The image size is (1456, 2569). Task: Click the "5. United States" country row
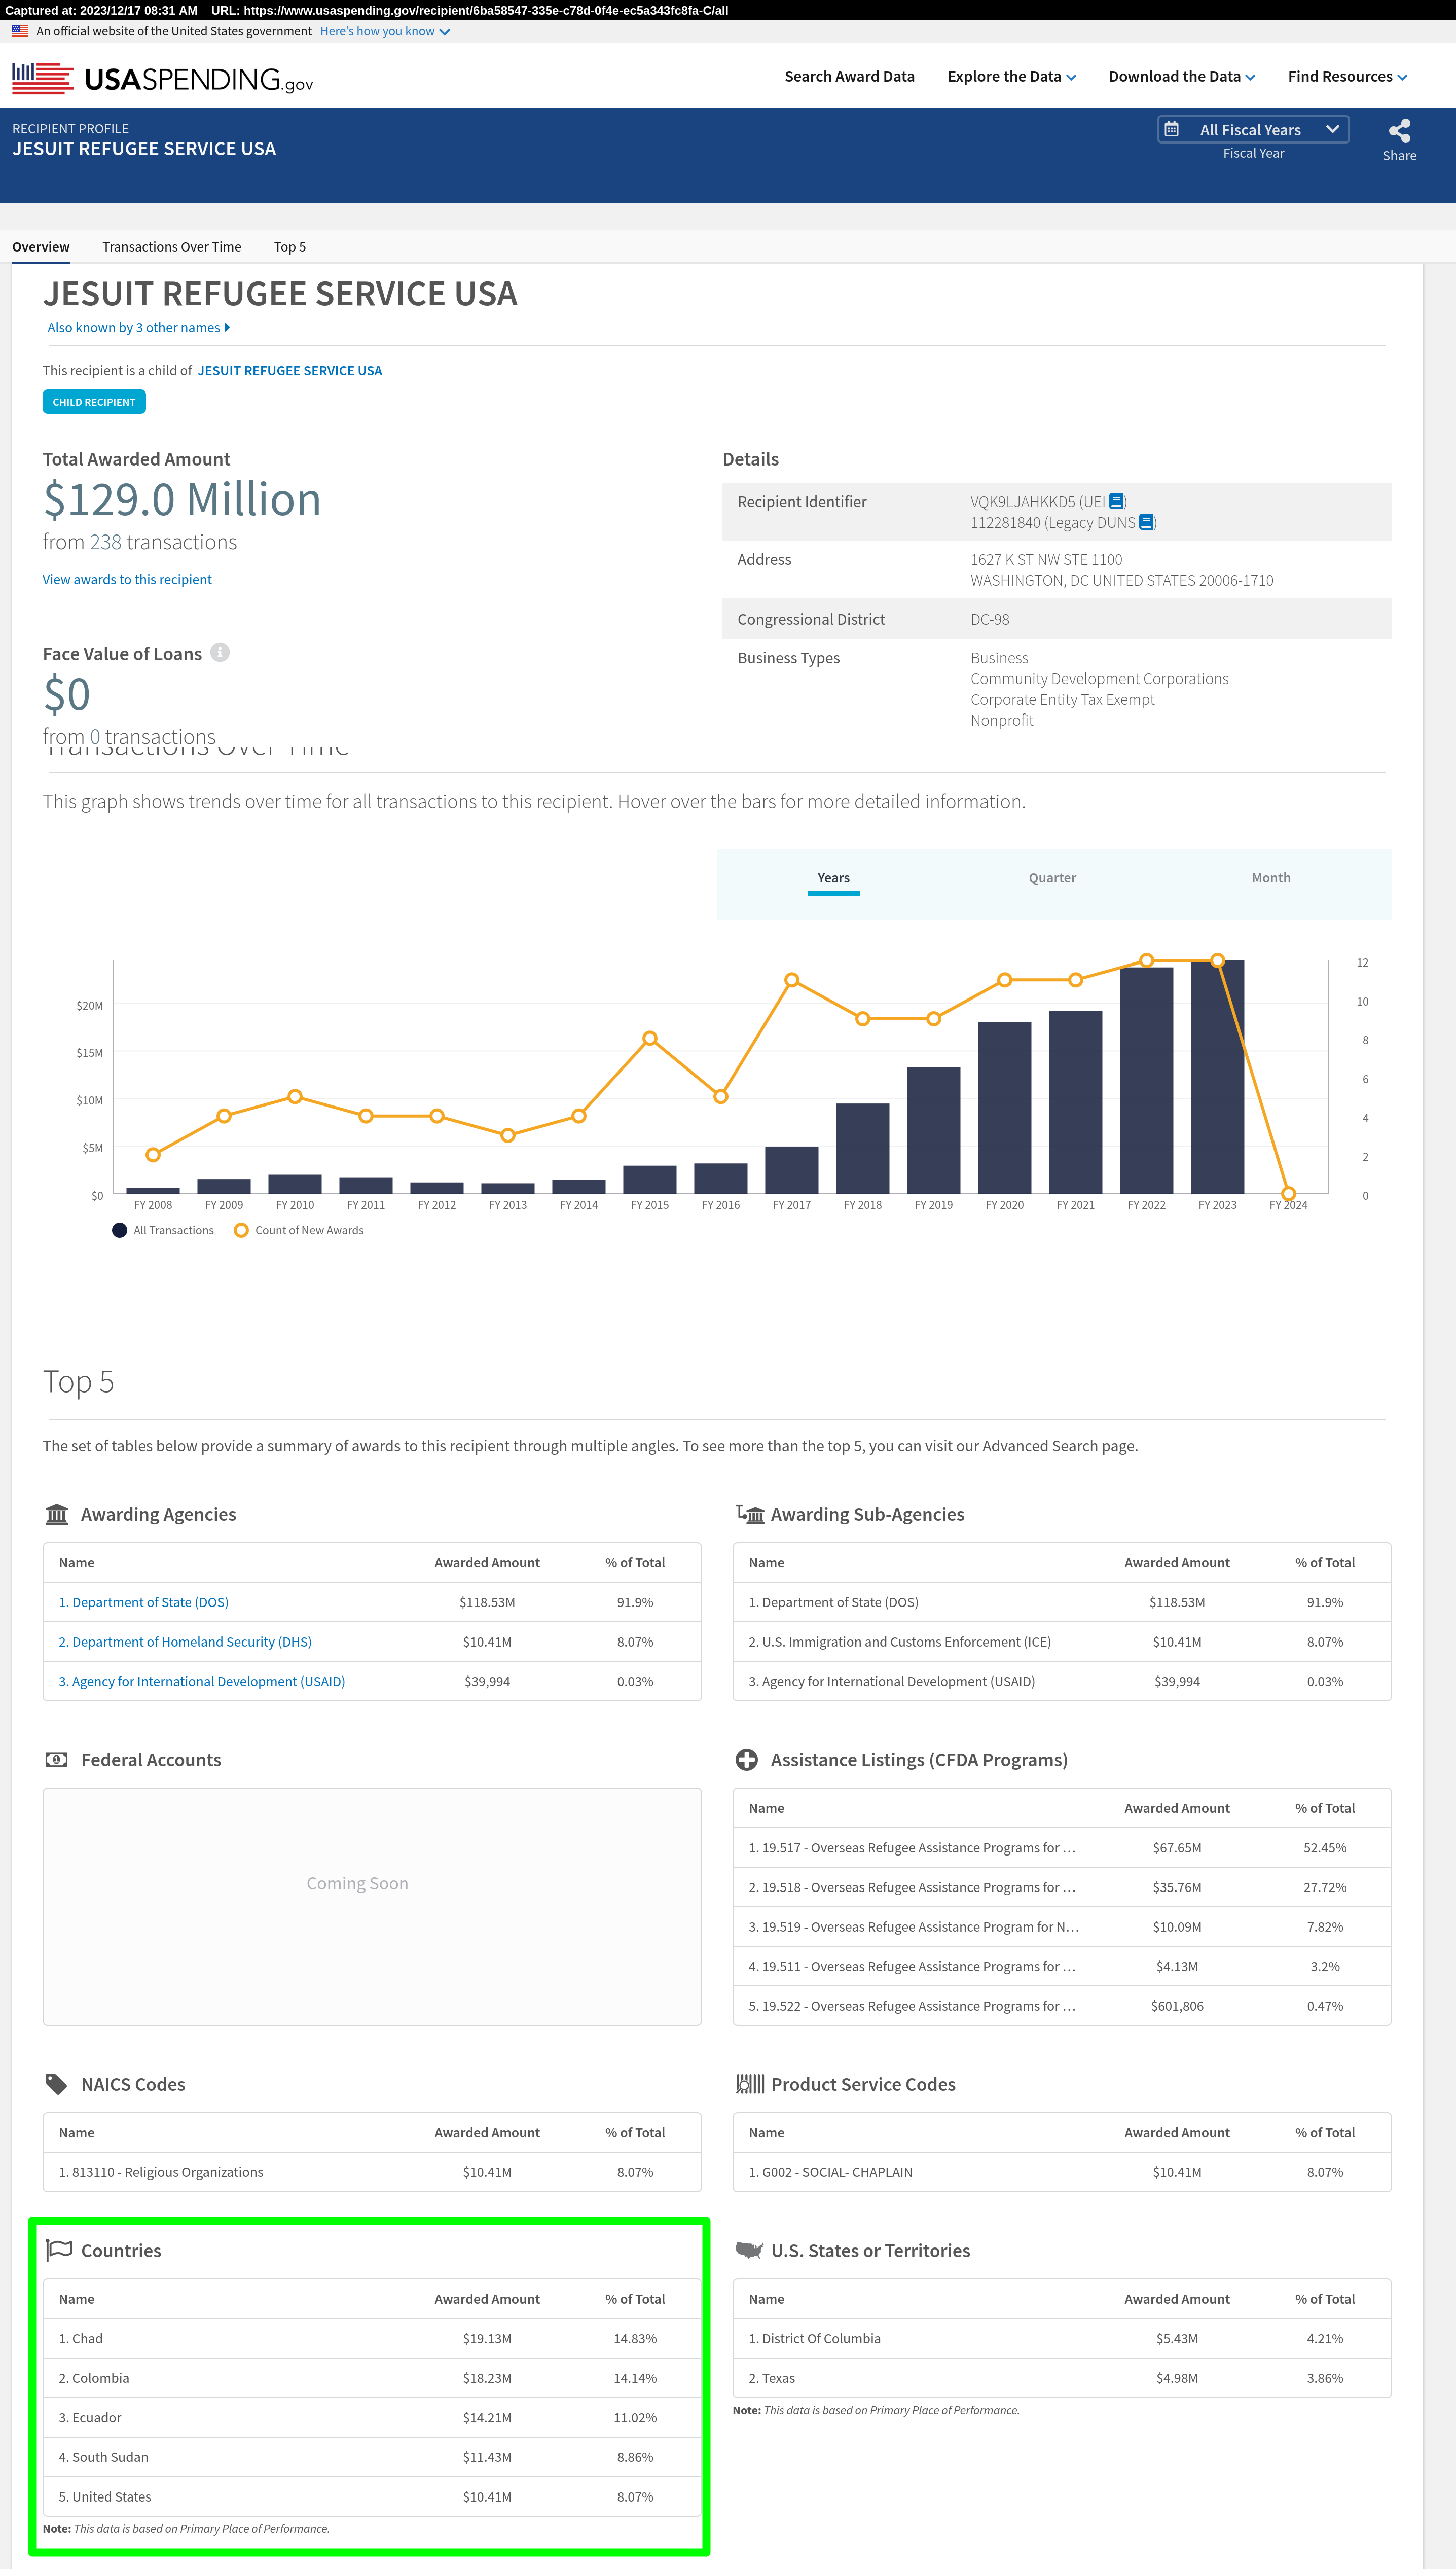[x=372, y=2496]
